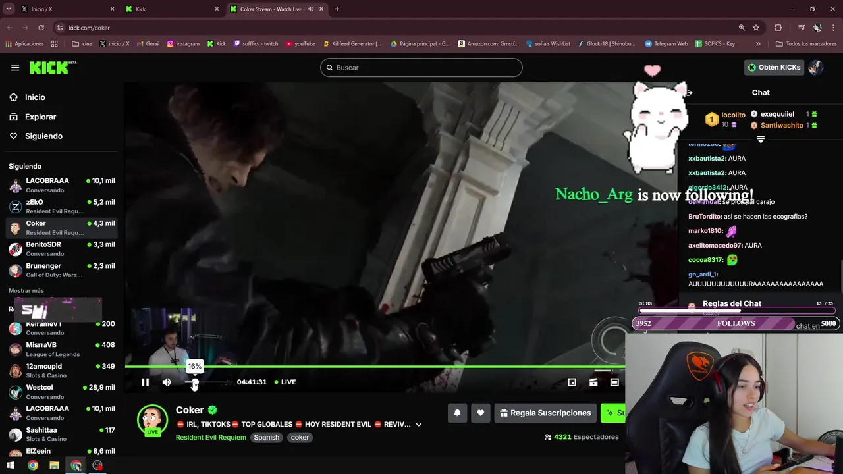The height and width of the screenshot is (474, 843).
Task: Select the Spanish language tag
Action: pos(267,437)
